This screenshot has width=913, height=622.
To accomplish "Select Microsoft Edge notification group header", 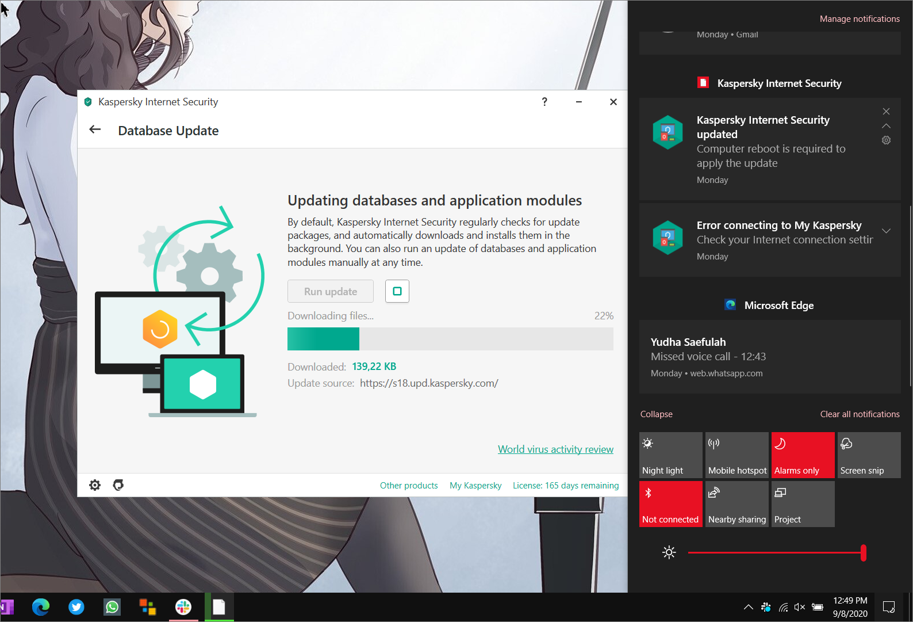I will click(x=770, y=306).
